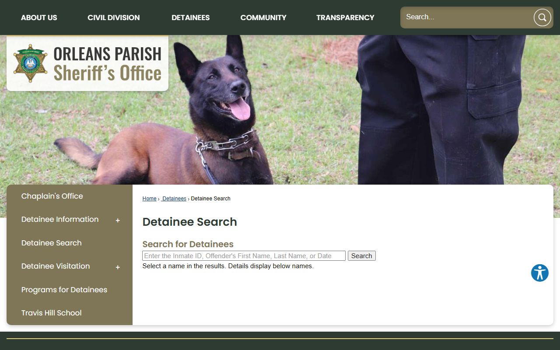Image resolution: width=560 pixels, height=350 pixels.
Task: Click the 'Search for Detainees' heading
Action: [188, 244]
